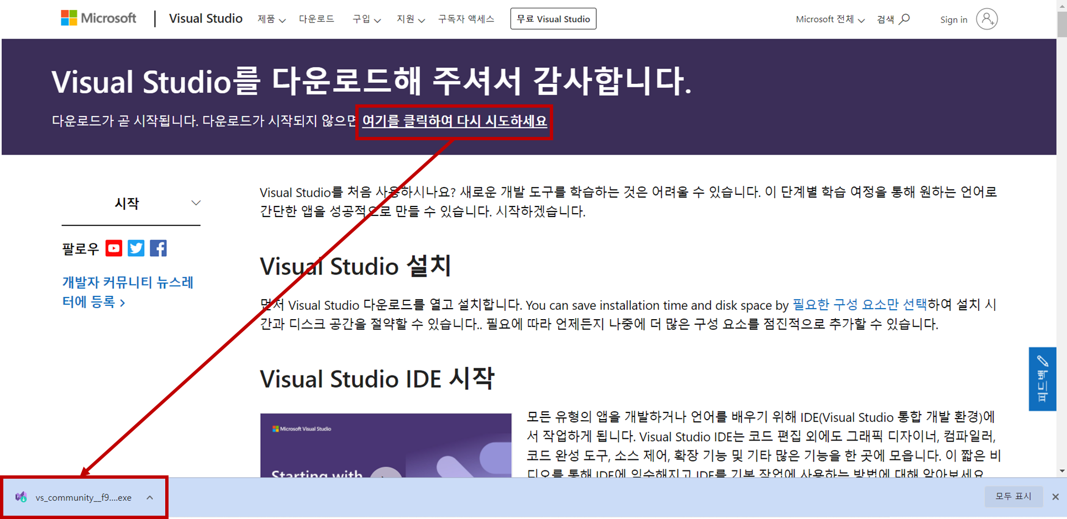Open 필요한 구성 요소만 선택 link

860,304
